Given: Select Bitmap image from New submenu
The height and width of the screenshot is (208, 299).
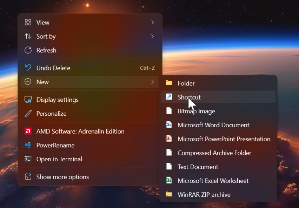Looking at the screenshot, I should point(196,111).
